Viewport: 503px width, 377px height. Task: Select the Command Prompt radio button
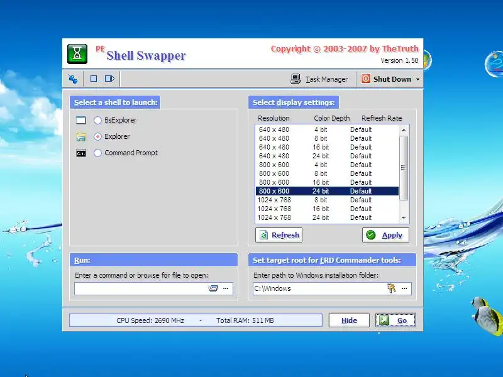pos(97,153)
